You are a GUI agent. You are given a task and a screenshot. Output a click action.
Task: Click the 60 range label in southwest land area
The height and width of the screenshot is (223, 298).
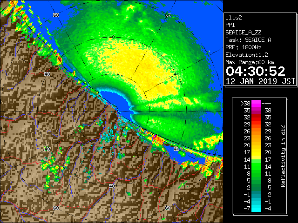pyautogui.click(x=56, y=208)
